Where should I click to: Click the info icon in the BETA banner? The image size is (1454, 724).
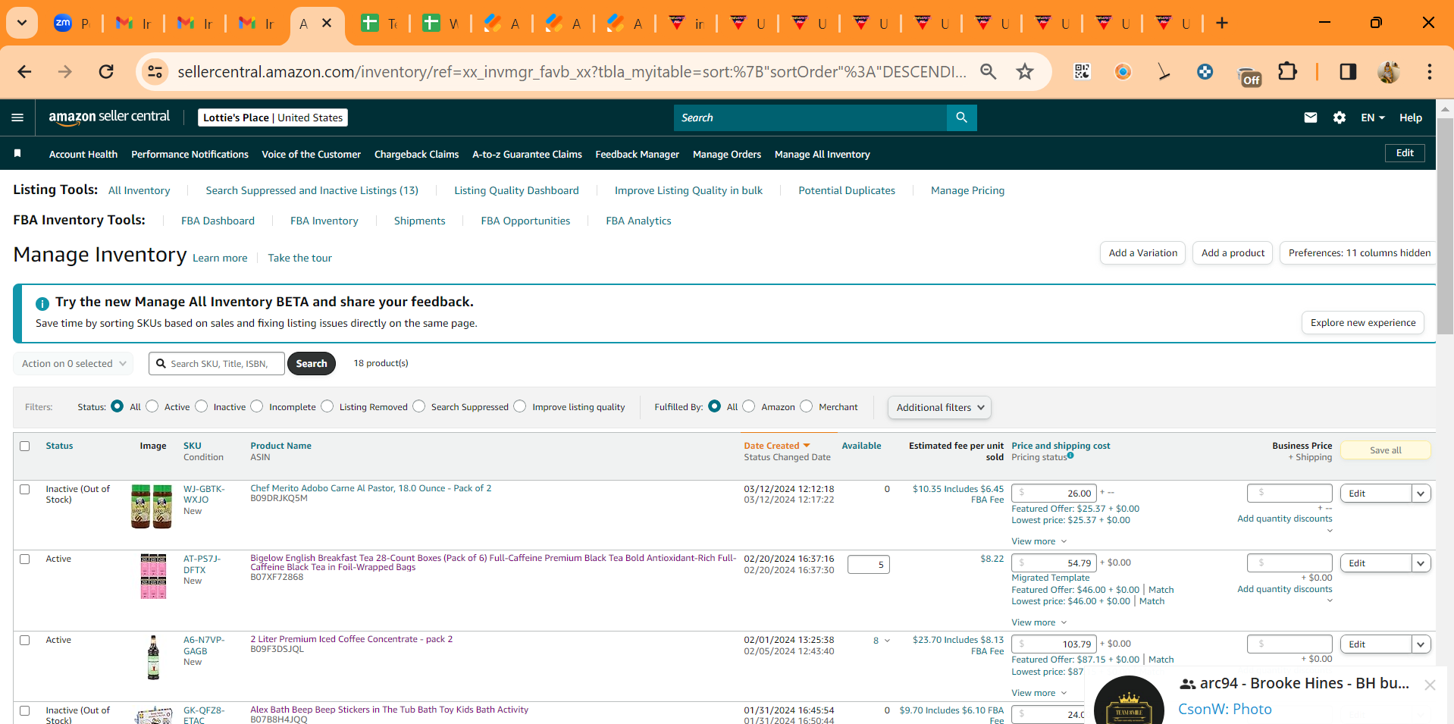point(42,303)
